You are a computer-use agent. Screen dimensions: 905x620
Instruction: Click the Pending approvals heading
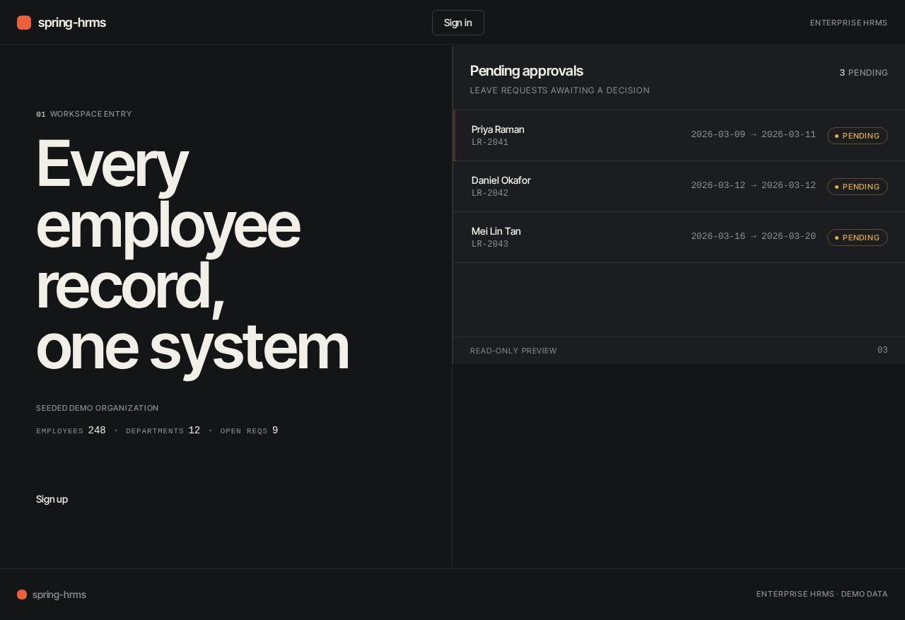click(x=527, y=71)
